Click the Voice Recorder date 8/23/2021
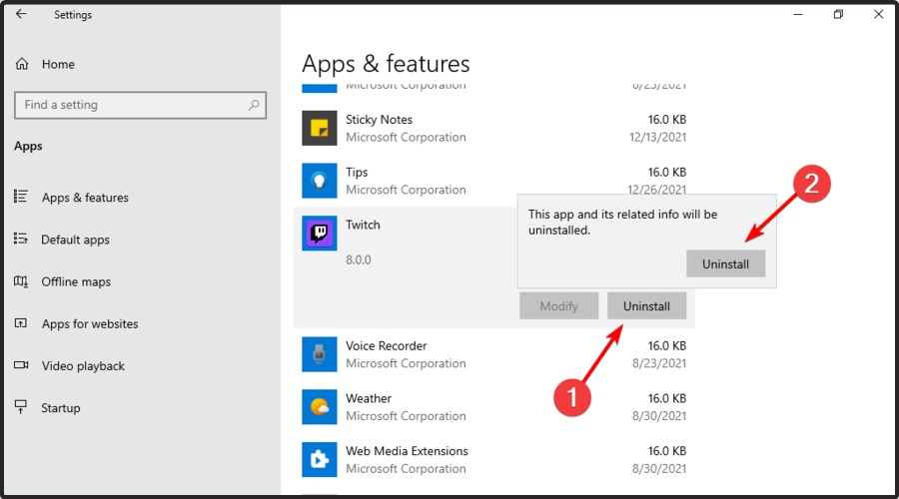 pyautogui.click(x=659, y=363)
